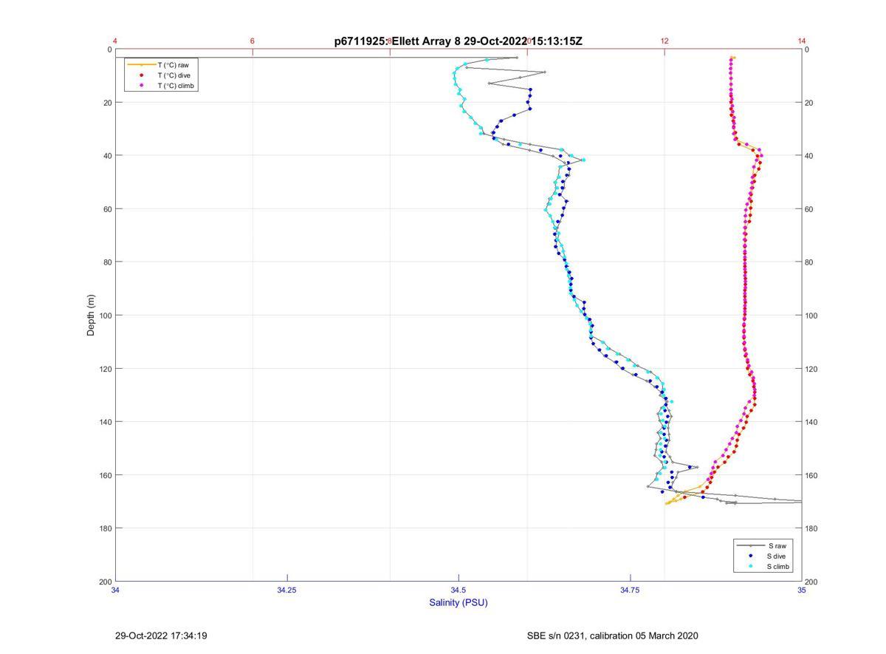886x654 pixels.
Task: Click the 200 label on the left depth axis
Action: click(x=106, y=582)
